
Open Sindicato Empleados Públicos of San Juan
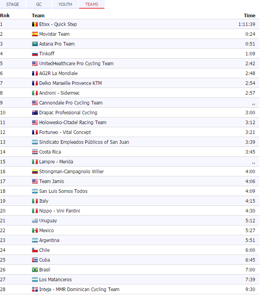84,142
